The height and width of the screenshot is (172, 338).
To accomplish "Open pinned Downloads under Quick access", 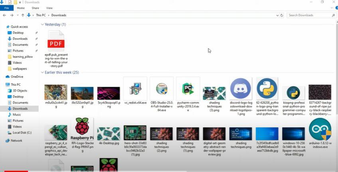I will (x=20, y=39).
